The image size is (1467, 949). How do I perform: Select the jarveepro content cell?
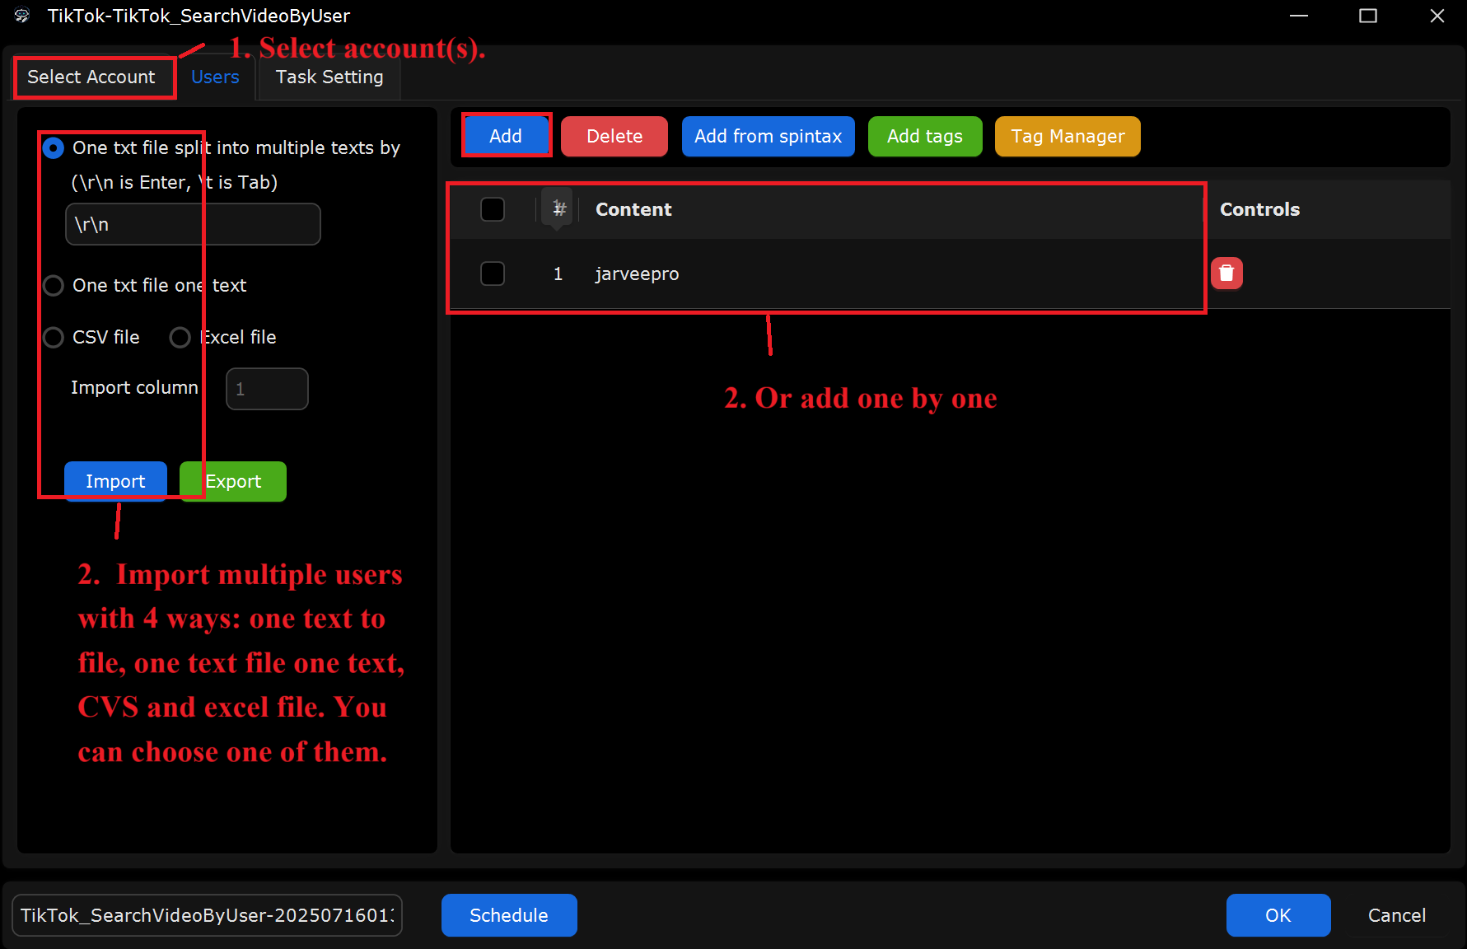pos(637,274)
